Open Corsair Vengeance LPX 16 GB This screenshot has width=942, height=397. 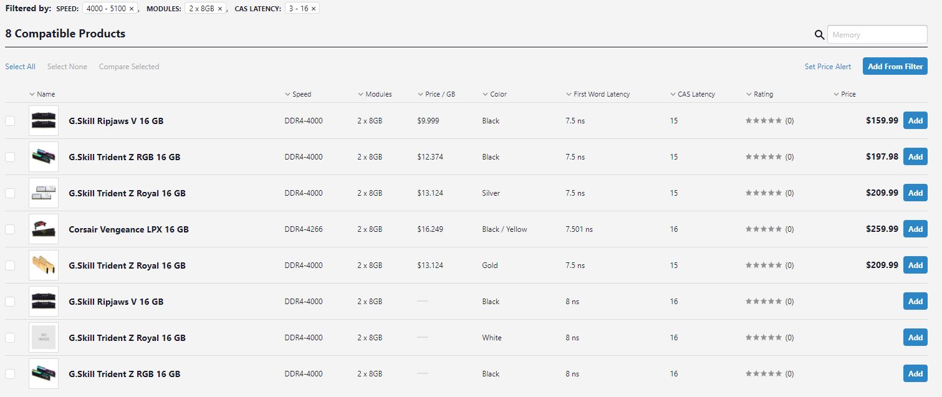[128, 229]
